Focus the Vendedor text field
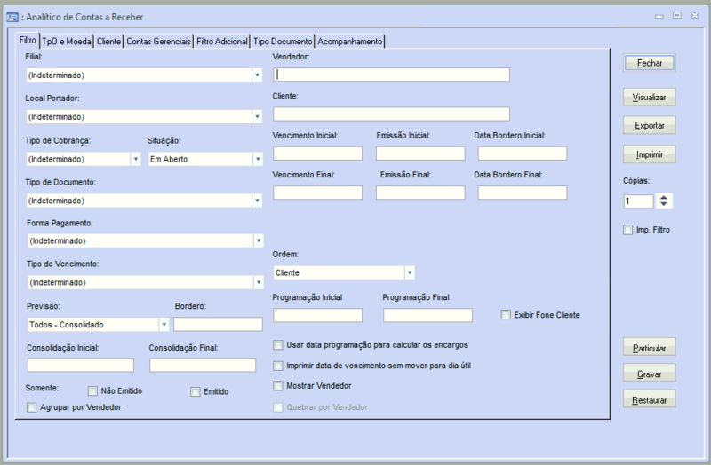This screenshot has height=465, width=711. click(x=391, y=75)
